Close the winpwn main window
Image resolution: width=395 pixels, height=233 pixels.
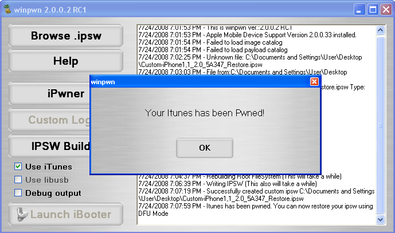386,10
